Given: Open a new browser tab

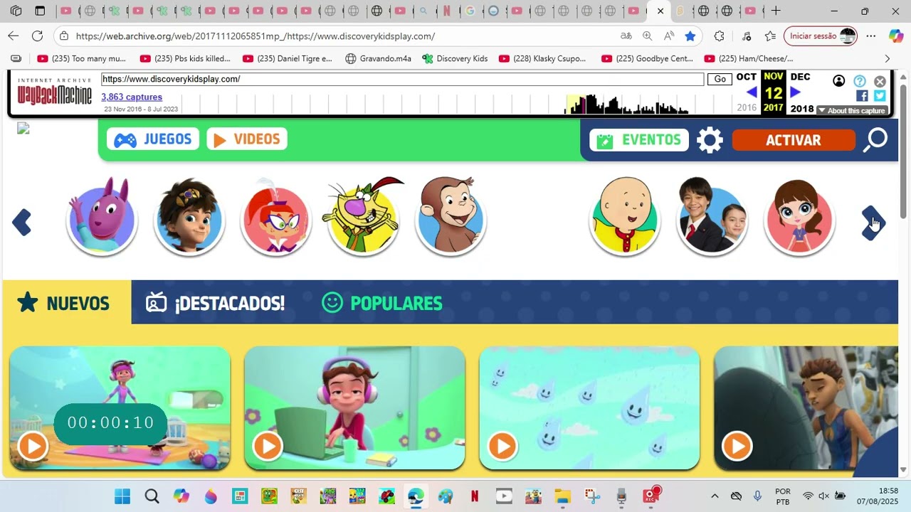Looking at the screenshot, I should [x=776, y=11].
